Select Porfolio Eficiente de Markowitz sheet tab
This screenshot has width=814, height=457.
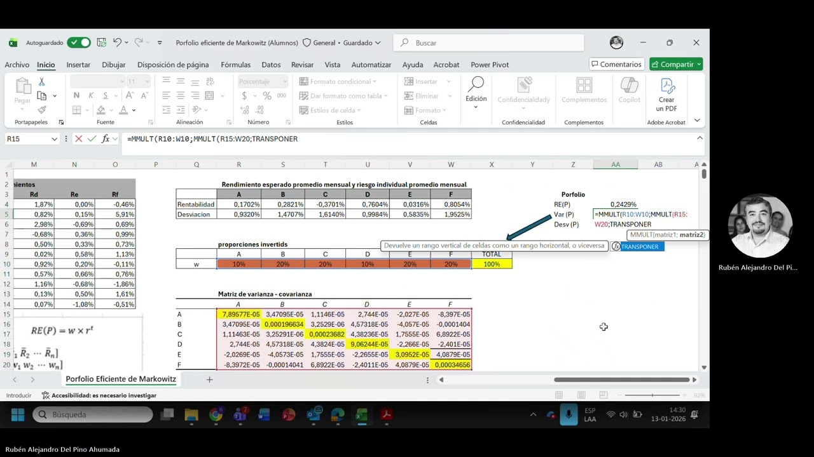pos(121,379)
